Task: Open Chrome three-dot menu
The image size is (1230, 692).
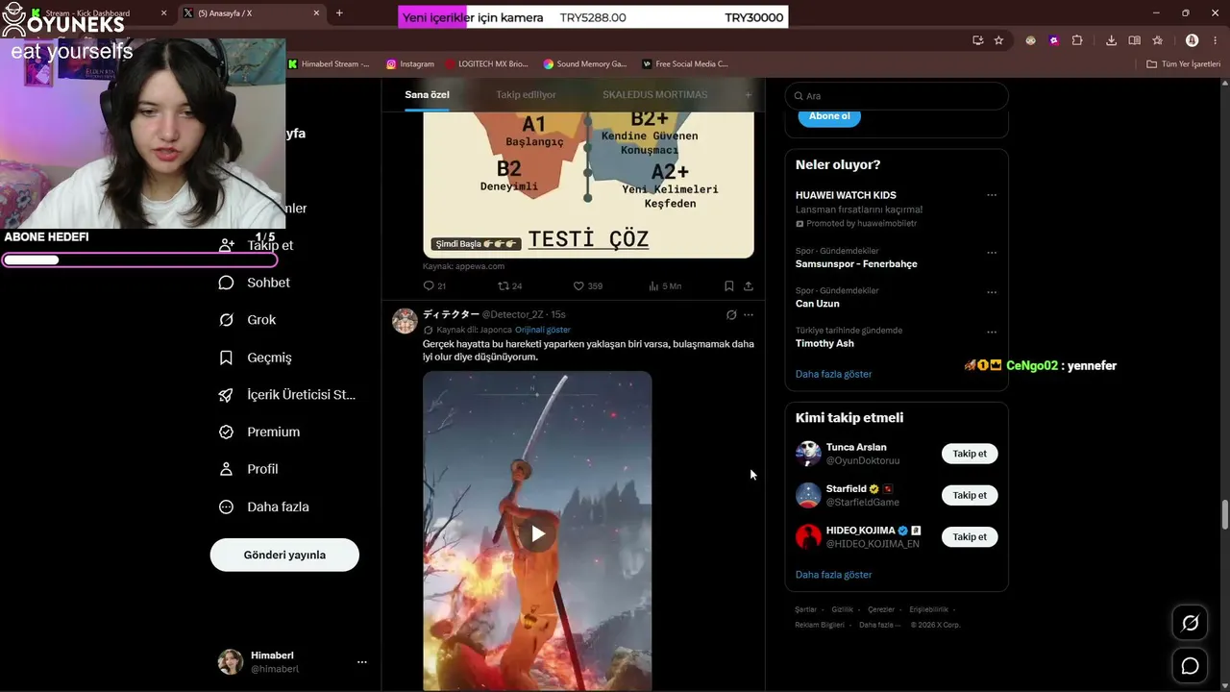Action: click(1215, 40)
